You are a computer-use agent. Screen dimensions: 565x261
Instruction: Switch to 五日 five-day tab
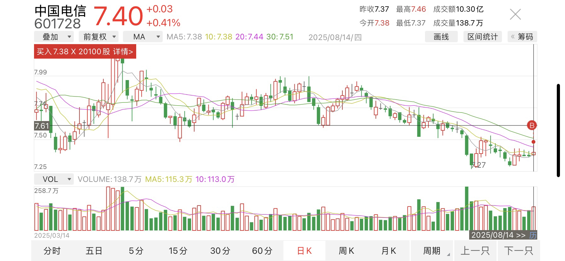coord(94,251)
